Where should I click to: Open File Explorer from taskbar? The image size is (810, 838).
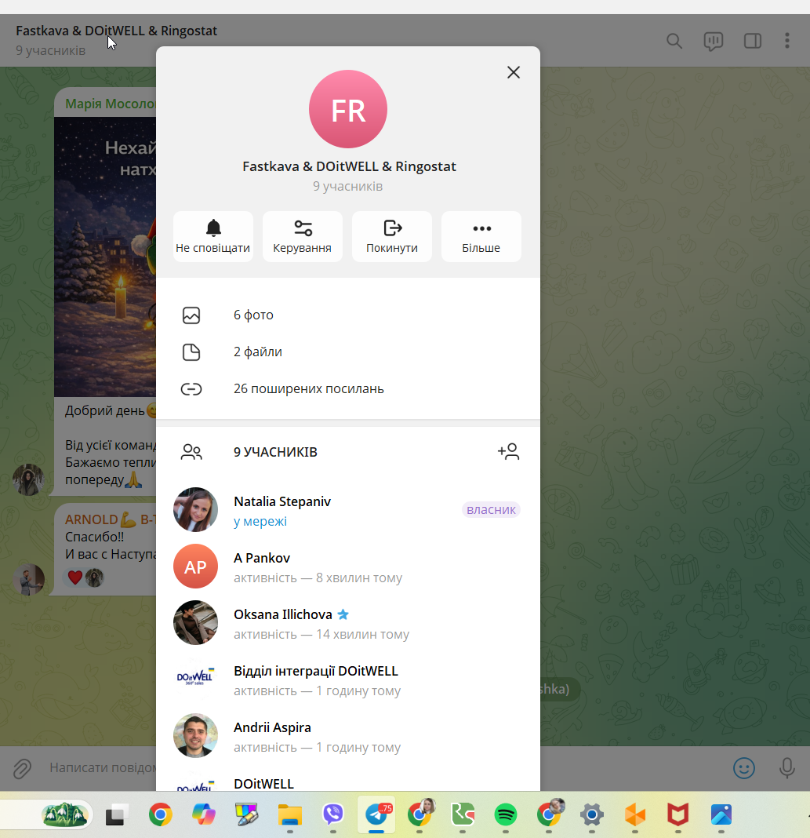tap(290, 815)
